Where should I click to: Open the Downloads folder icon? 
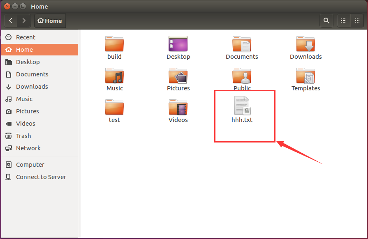pos(306,44)
